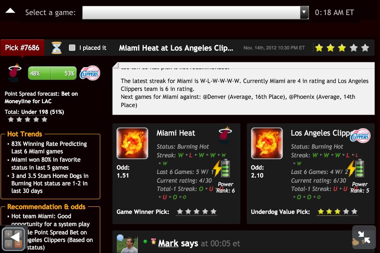Check the I placed it checkbox
Viewport: 380px width, 253px height.
[x=72, y=48]
